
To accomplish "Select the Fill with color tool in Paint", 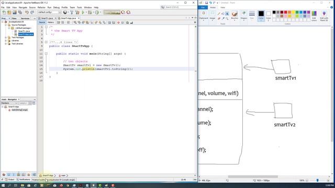I will 223,14.
